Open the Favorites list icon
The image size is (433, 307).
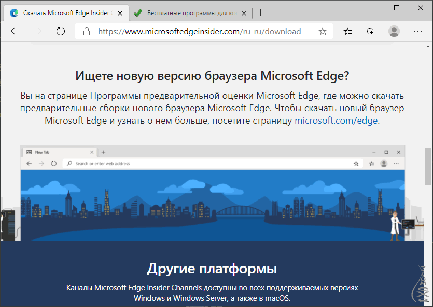pyautogui.click(x=347, y=31)
